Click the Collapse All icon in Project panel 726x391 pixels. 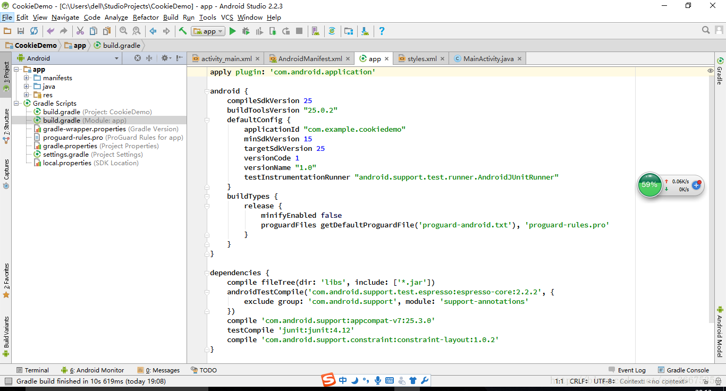click(x=149, y=58)
